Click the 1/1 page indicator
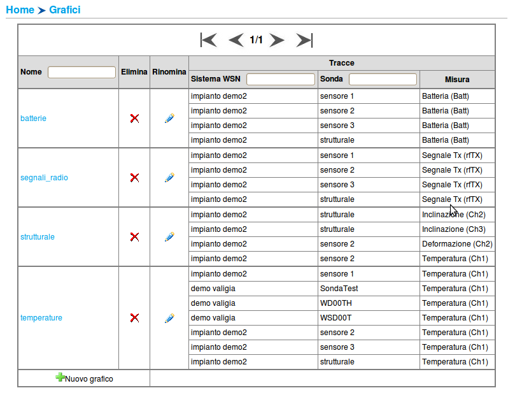508x395 pixels. [x=256, y=40]
